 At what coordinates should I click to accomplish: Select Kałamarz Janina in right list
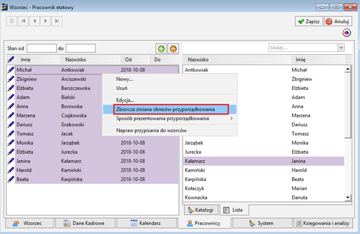coord(264,161)
